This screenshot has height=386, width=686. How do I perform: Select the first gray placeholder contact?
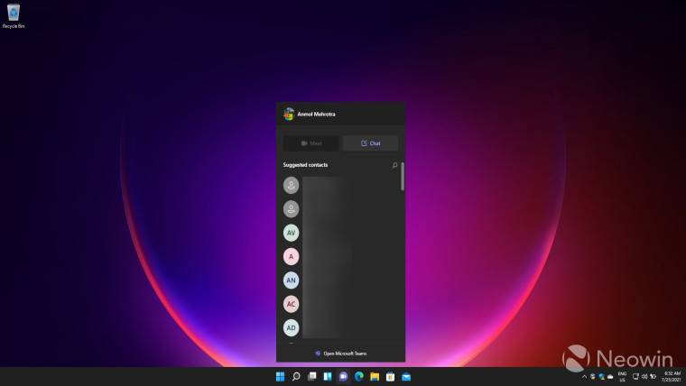[x=291, y=185]
